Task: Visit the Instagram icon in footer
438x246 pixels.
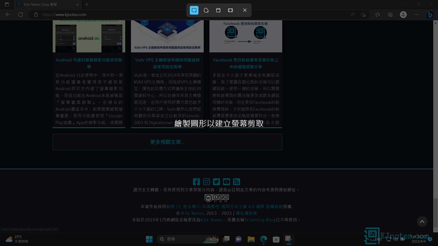Action: tap(206, 182)
